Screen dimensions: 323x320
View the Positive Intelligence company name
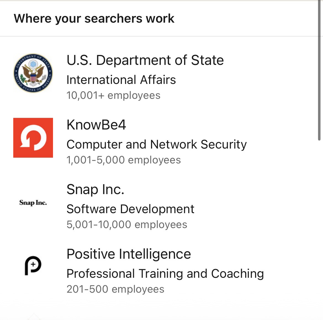pyautogui.click(x=129, y=254)
